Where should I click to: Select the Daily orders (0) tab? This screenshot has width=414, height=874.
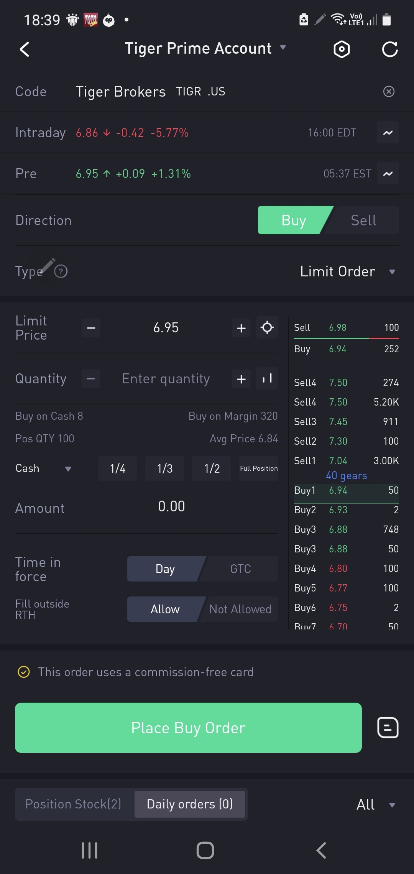click(x=190, y=804)
